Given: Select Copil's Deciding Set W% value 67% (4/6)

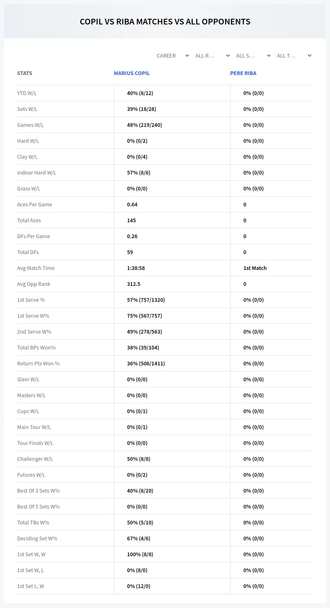Looking at the screenshot, I should tap(139, 538).
